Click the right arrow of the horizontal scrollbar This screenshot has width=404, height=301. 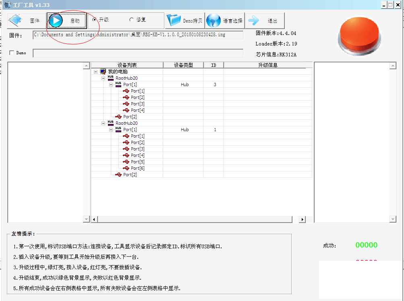pos(302,219)
